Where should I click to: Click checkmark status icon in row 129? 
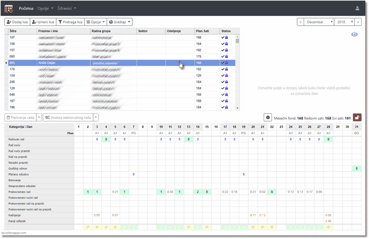coord(222,88)
